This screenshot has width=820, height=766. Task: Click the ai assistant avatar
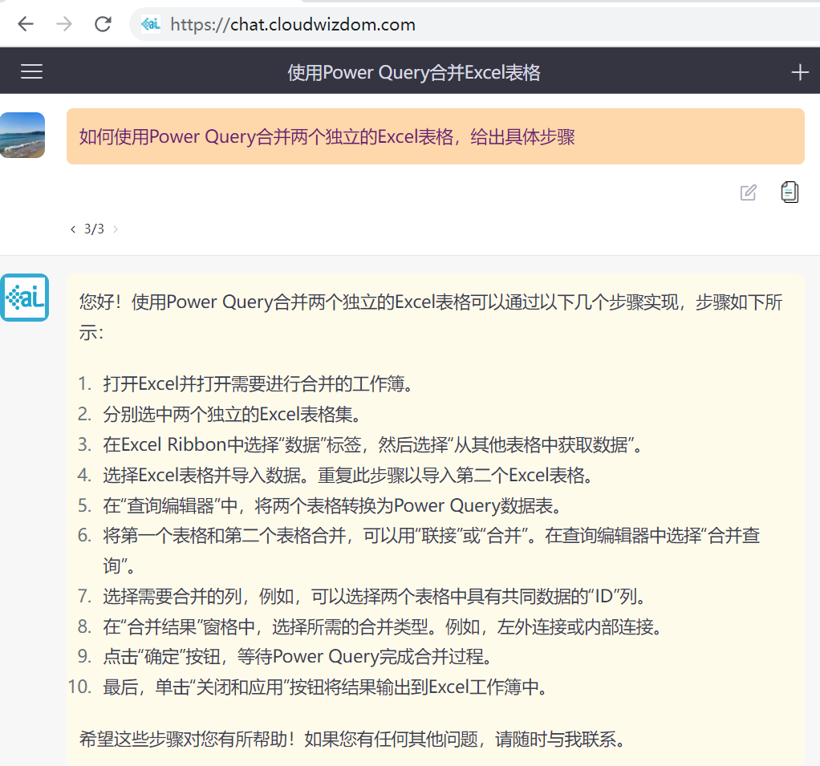pyautogui.click(x=25, y=298)
